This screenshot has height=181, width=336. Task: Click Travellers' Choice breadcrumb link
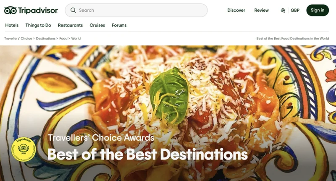pos(18,39)
